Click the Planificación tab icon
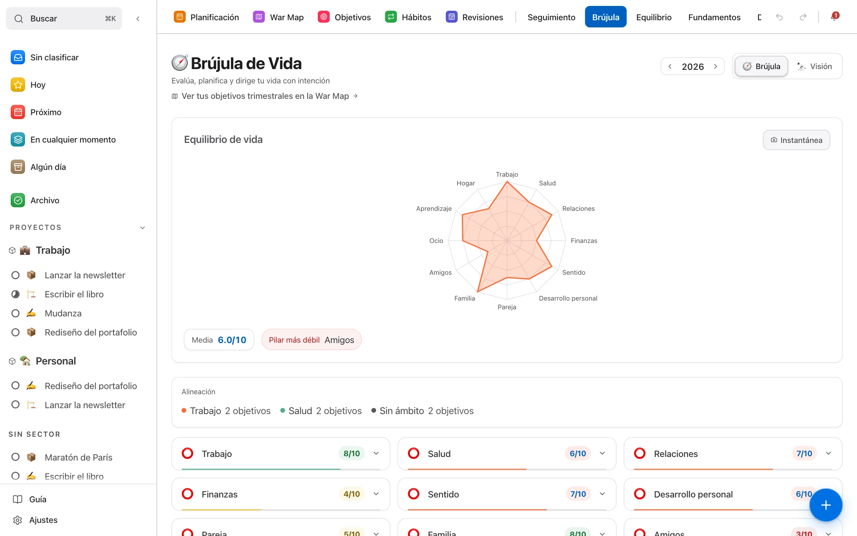Viewport: 857px width, 536px height. tap(180, 17)
